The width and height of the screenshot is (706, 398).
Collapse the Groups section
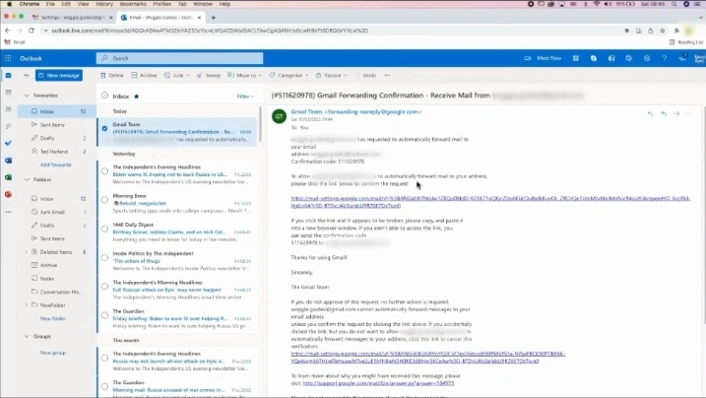pyautogui.click(x=27, y=336)
